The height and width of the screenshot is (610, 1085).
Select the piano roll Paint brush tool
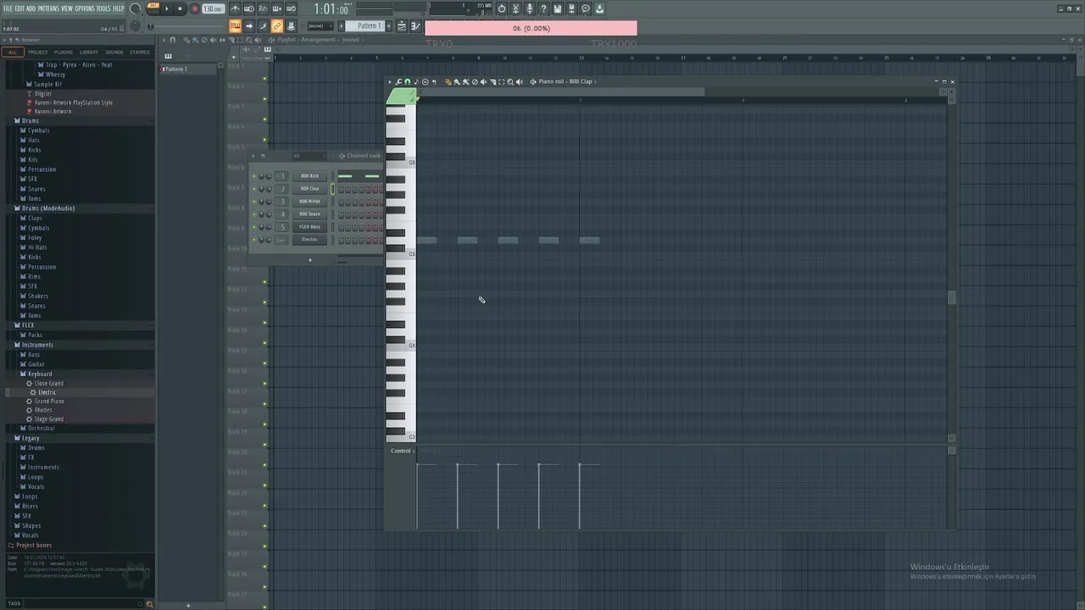456,81
